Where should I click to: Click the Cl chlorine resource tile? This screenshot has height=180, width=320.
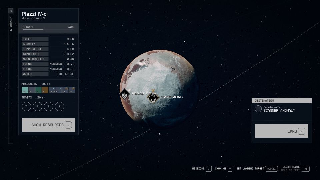click(32, 90)
